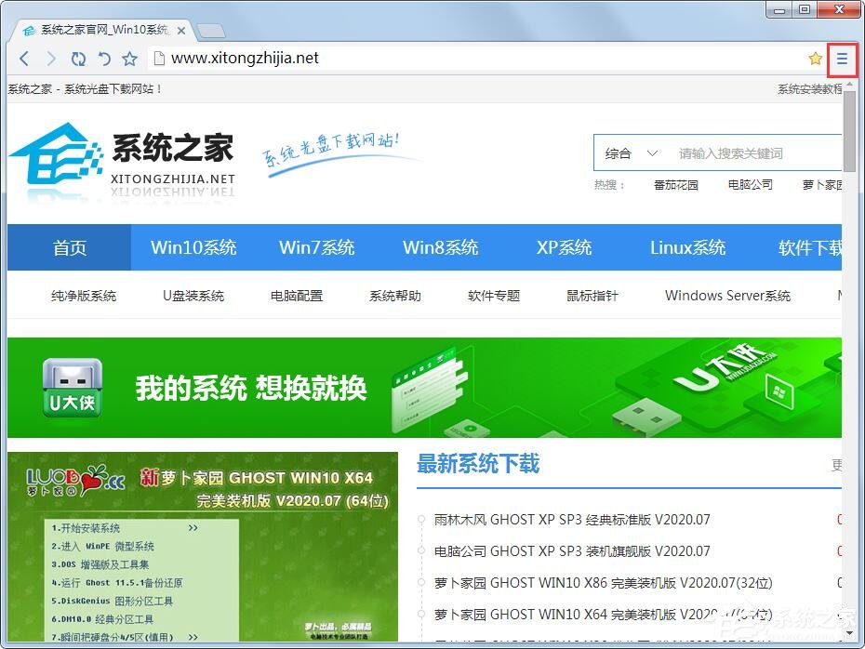Click the 番茄花园 hot search link

click(x=678, y=184)
